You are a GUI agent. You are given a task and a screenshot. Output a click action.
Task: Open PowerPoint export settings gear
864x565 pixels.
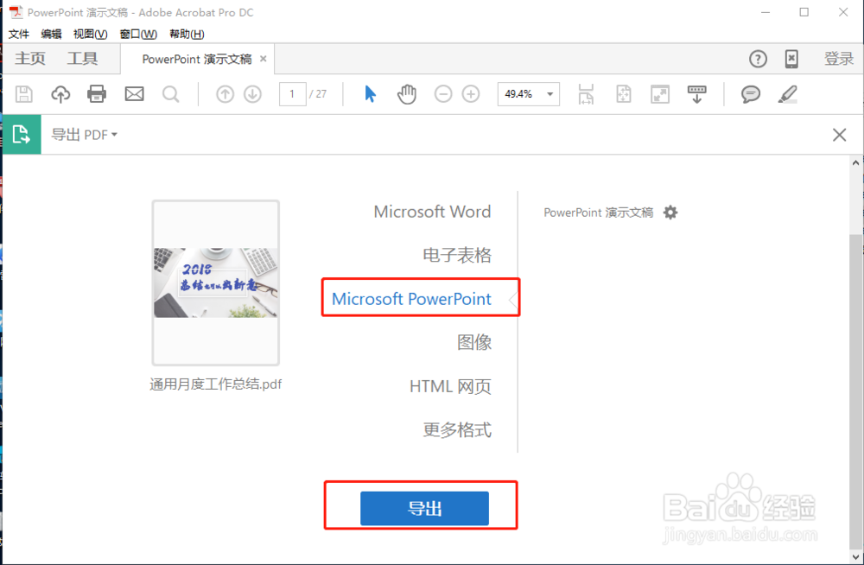(670, 213)
